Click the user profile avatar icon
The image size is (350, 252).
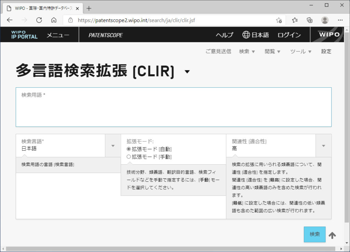pyautogui.click(x=325, y=20)
